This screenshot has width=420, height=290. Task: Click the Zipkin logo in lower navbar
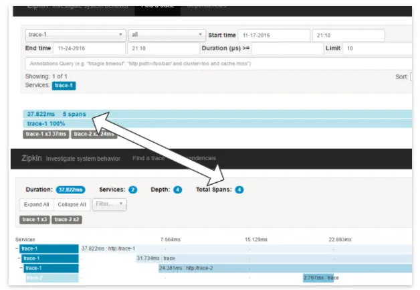click(x=31, y=158)
